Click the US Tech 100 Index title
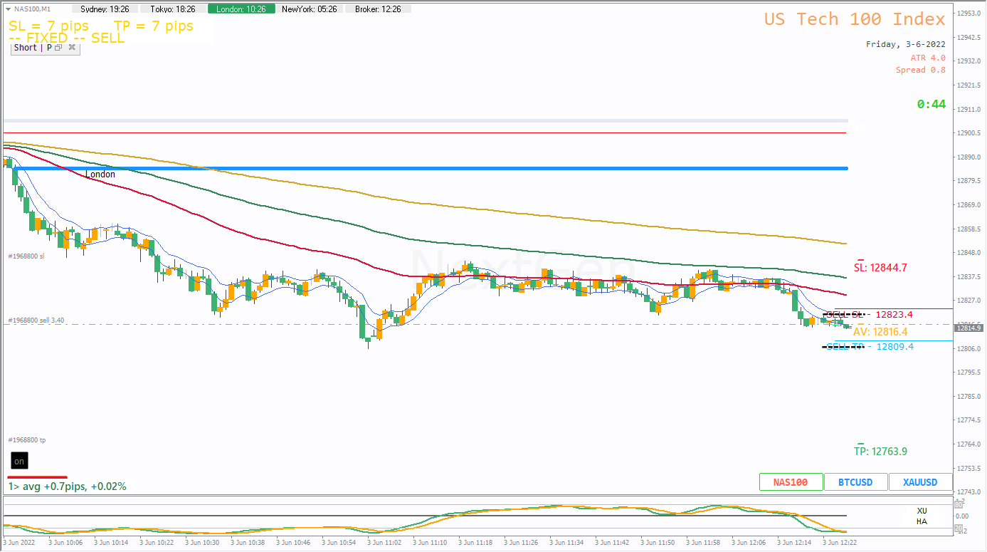The width and height of the screenshot is (987, 552). [855, 19]
